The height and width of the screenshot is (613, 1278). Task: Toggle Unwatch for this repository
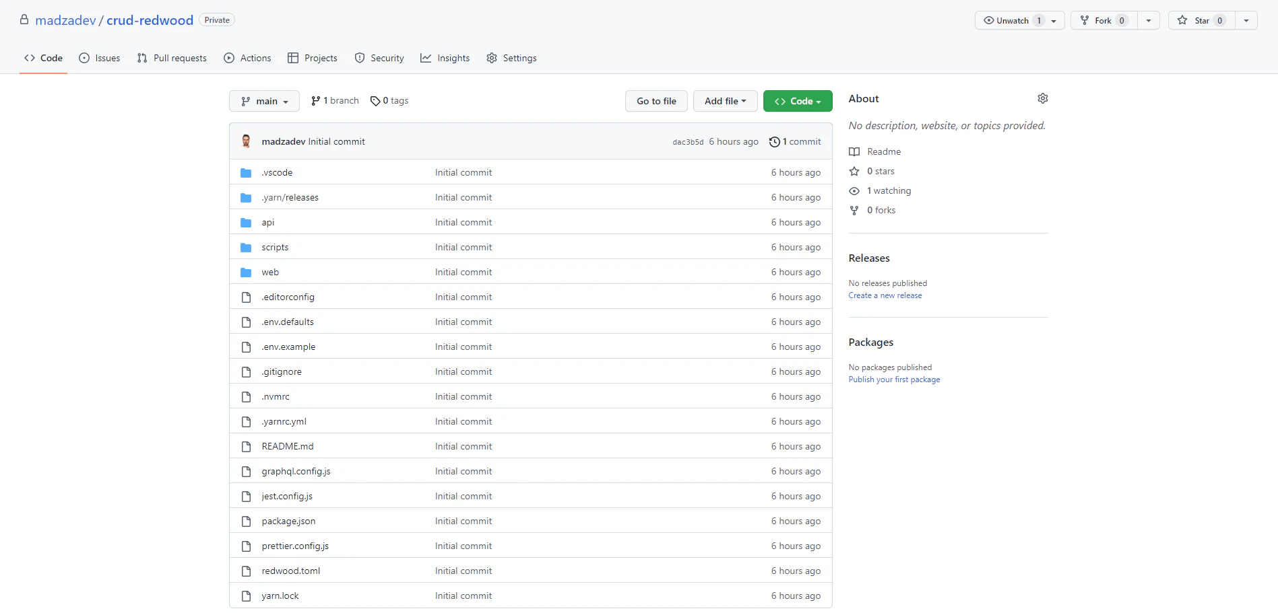pos(1013,20)
